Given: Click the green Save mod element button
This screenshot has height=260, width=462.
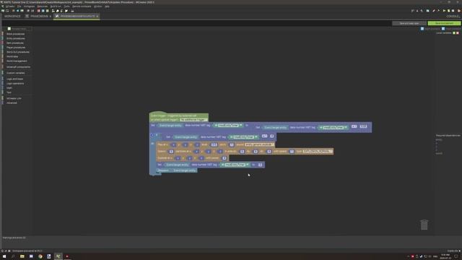Looking at the screenshot, I should coord(445,23).
